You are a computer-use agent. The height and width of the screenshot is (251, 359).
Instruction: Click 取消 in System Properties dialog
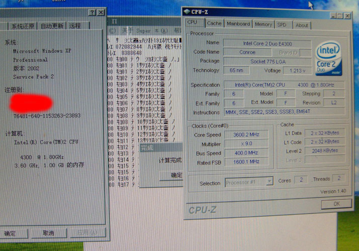(49, 233)
